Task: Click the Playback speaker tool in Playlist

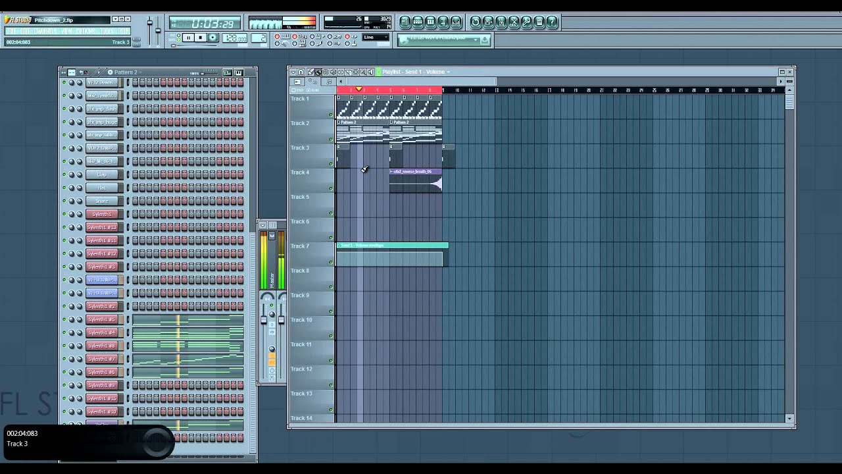Action: [x=370, y=72]
